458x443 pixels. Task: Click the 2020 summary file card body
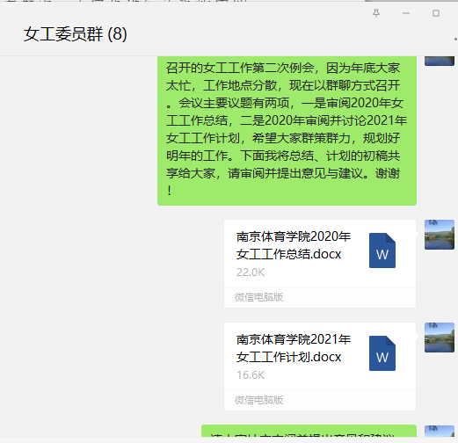coord(320,253)
